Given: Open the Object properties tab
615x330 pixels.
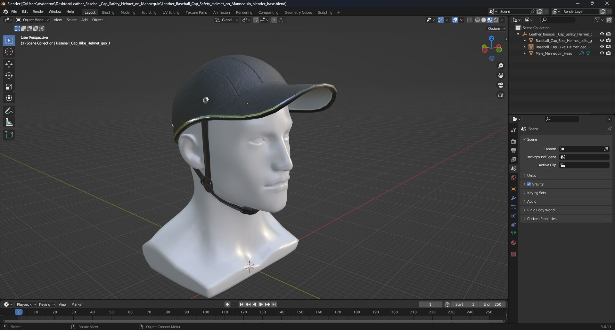Looking at the screenshot, I should coord(513,189).
